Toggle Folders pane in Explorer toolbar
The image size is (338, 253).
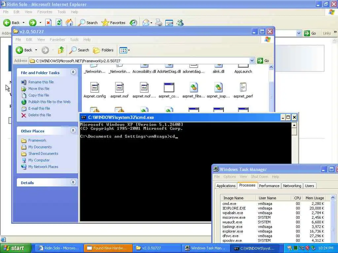tap(103, 50)
